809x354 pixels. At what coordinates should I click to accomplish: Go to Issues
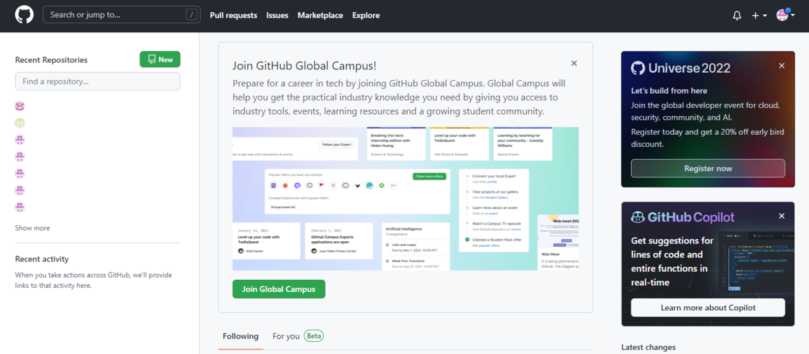pyautogui.click(x=277, y=15)
